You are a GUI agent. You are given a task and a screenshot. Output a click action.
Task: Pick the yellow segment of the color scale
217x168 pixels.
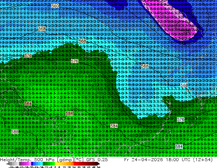point(56,164)
